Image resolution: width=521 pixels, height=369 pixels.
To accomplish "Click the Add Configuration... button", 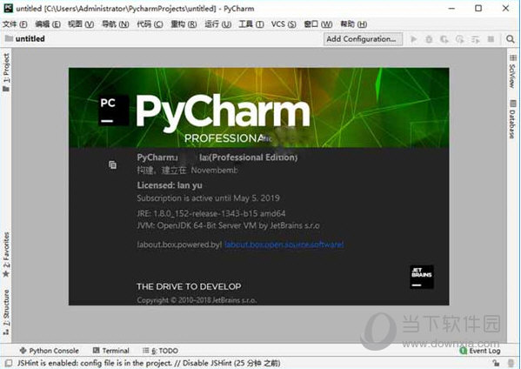I will coord(363,39).
